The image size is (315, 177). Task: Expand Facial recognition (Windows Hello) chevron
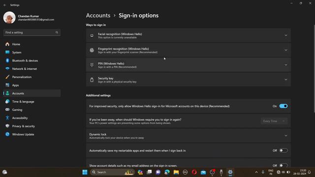coord(285,35)
